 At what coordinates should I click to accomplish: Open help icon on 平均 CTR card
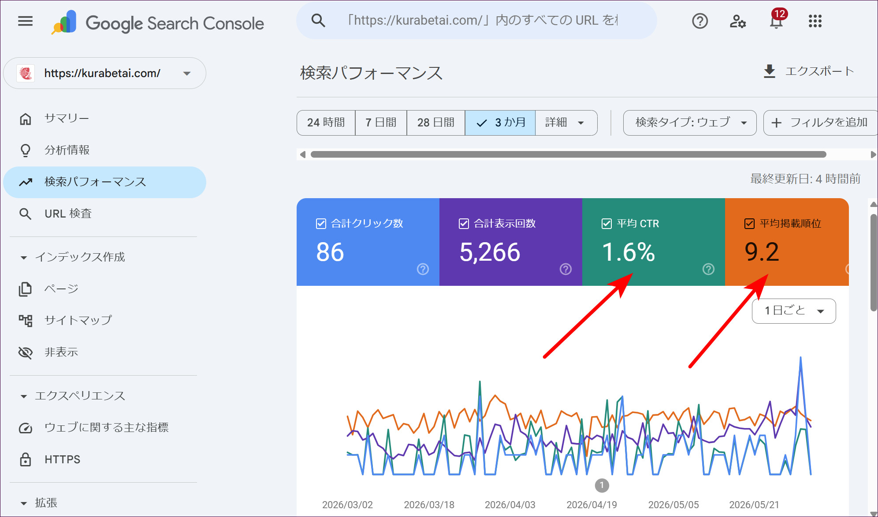pyautogui.click(x=708, y=269)
